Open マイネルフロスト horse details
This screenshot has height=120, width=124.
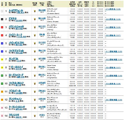pos(16,83)
